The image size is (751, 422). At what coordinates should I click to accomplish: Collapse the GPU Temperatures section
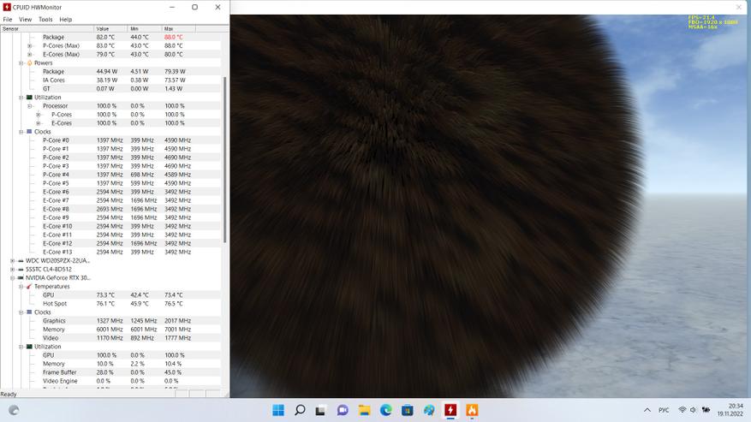coord(21,287)
